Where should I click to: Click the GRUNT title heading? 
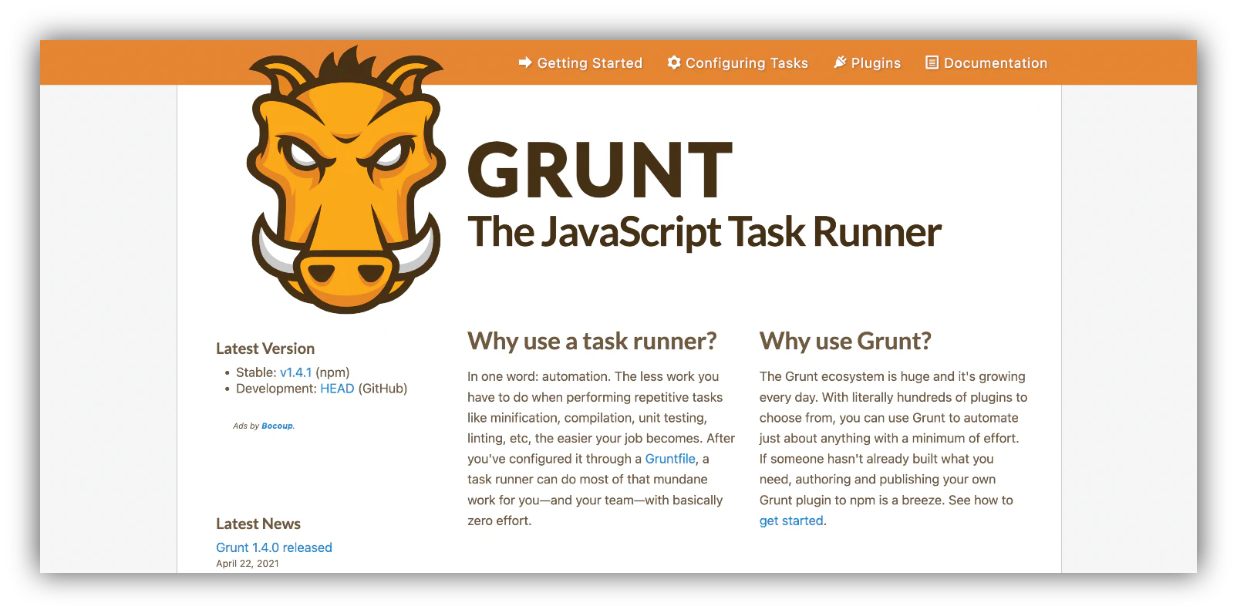[x=600, y=170]
